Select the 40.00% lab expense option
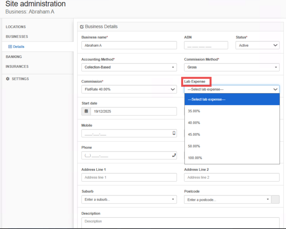 [232, 123]
